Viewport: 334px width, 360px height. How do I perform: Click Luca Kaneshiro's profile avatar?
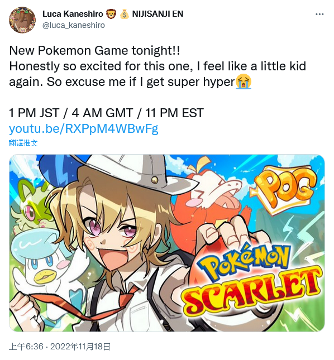(22, 20)
